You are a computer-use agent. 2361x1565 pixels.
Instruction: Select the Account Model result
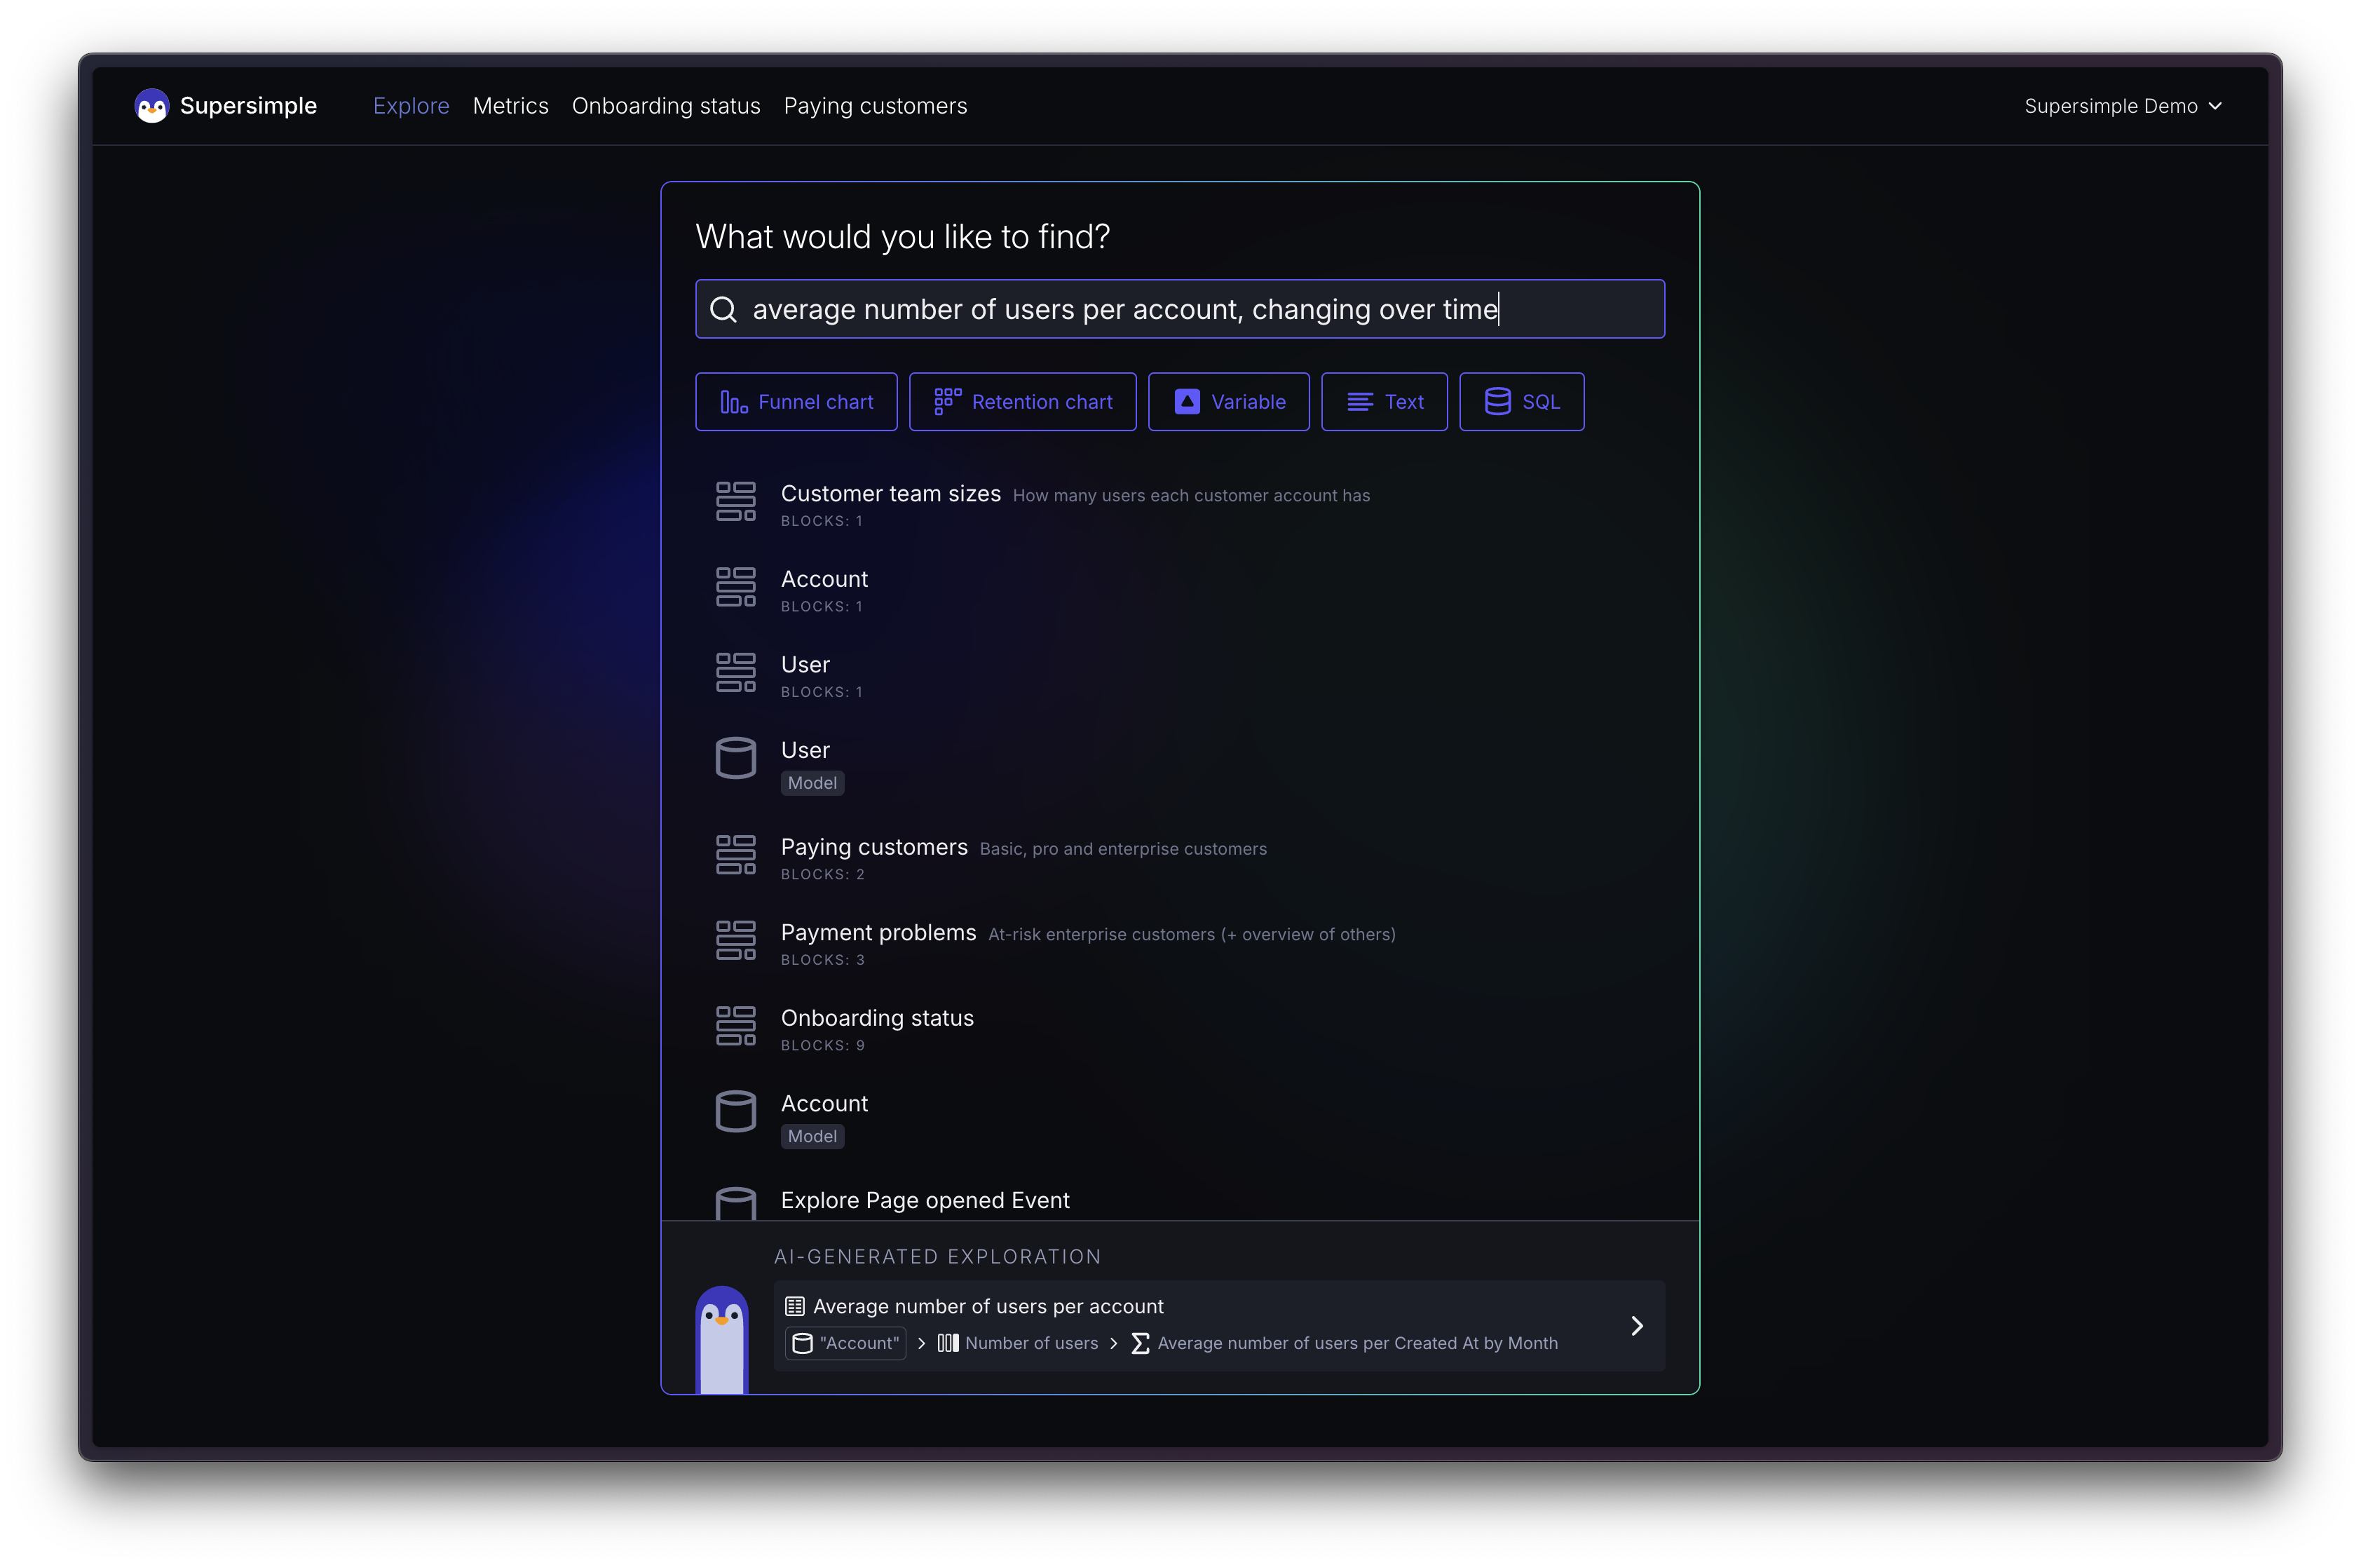pos(824,1104)
